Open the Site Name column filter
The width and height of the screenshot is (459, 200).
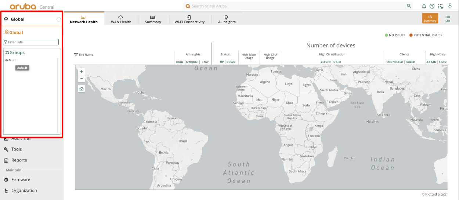(76, 55)
